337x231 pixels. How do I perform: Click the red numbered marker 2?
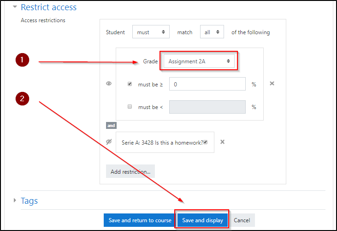pyautogui.click(x=22, y=99)
